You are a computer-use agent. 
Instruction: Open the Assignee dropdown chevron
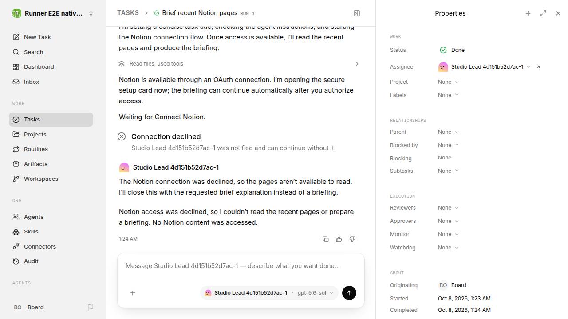(x=529, y=67)
